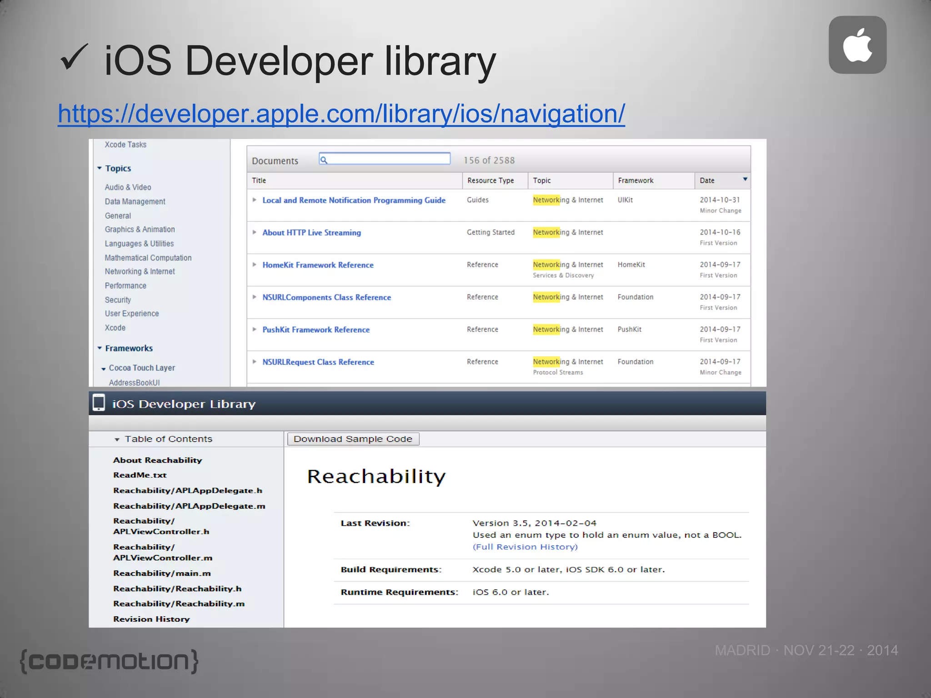Open HomeKit Framework Reference link
Screen dimensions: 931x698
318,265
